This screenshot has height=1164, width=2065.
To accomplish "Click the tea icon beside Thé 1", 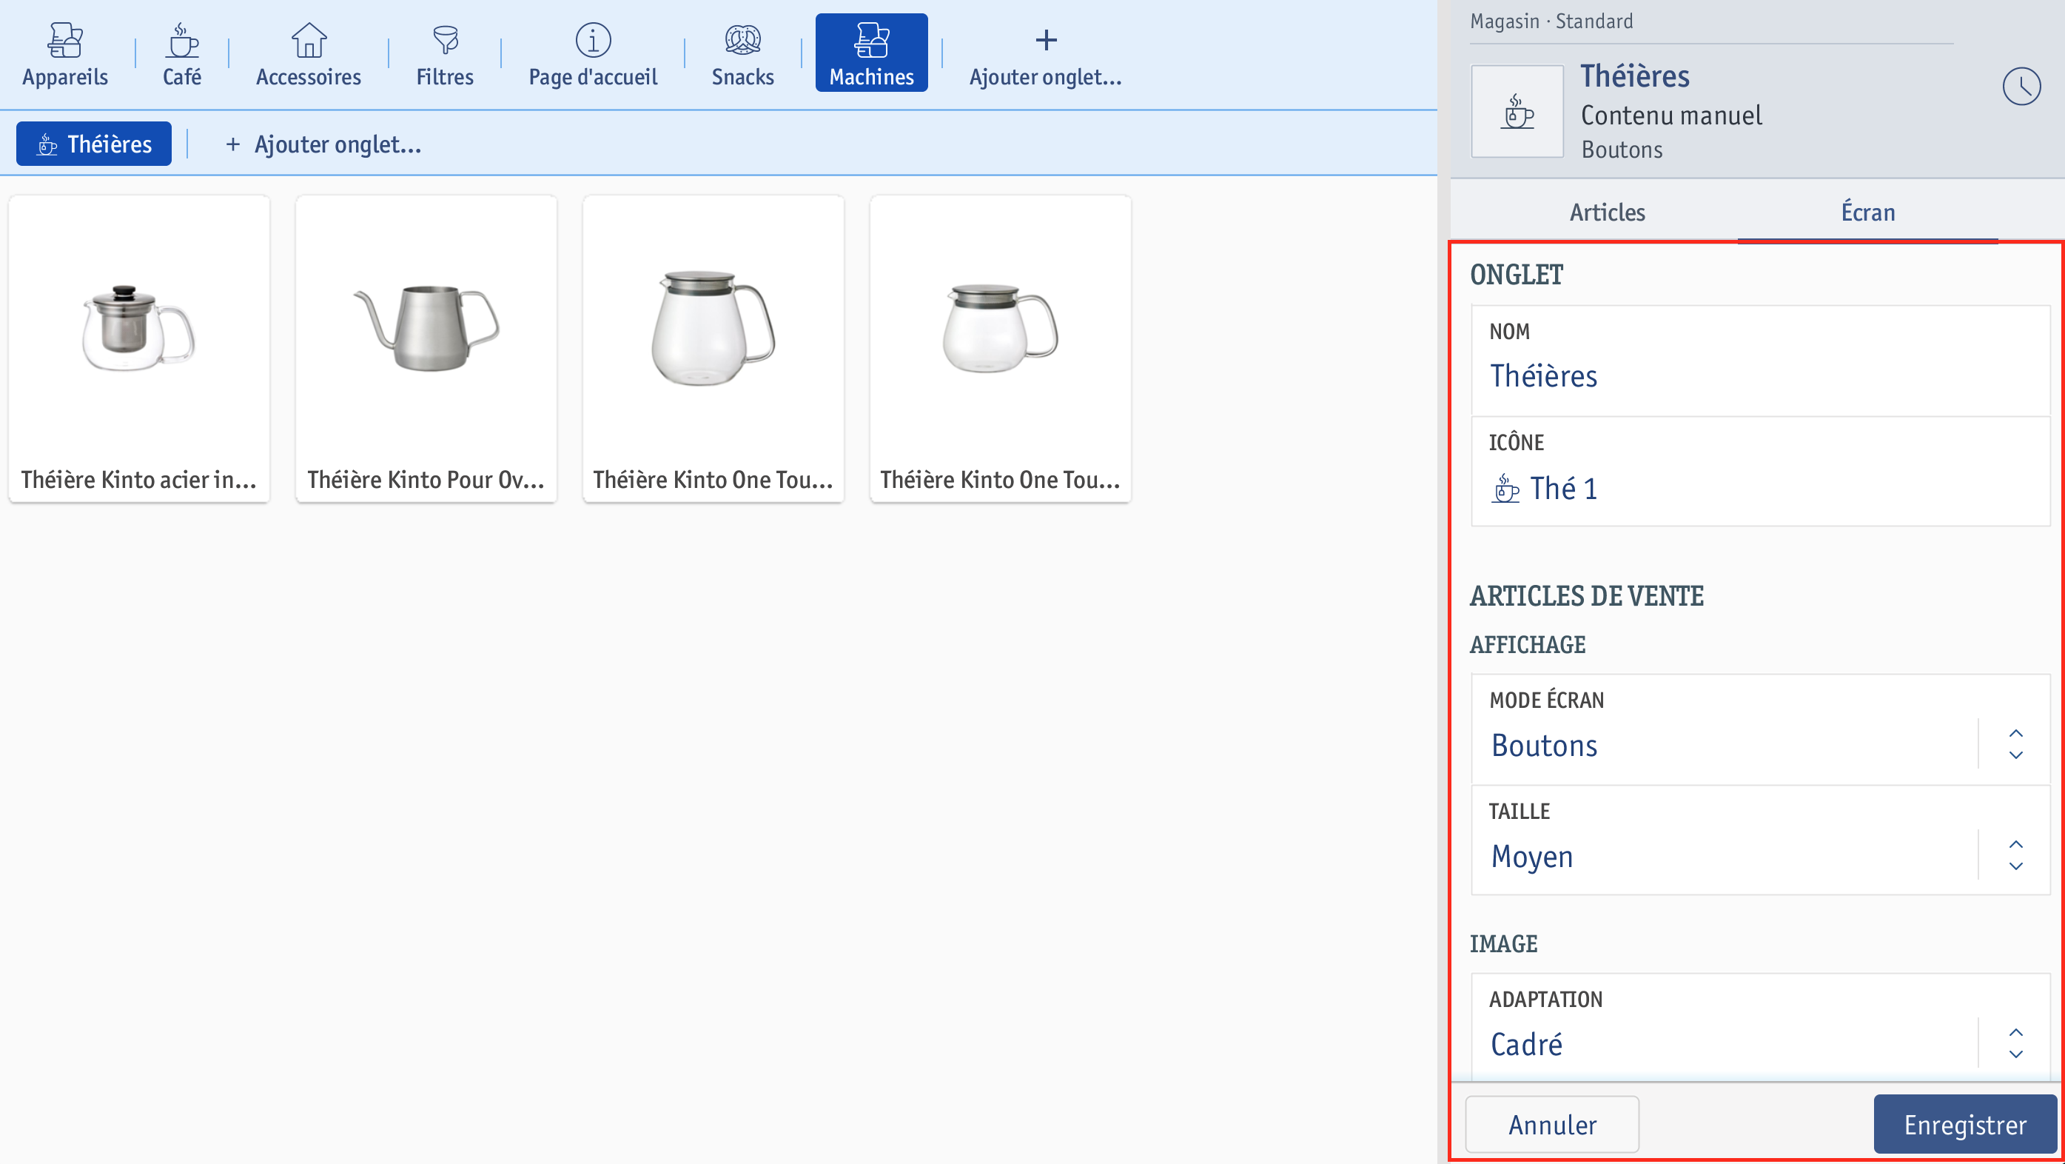I will coord(1505,489).
